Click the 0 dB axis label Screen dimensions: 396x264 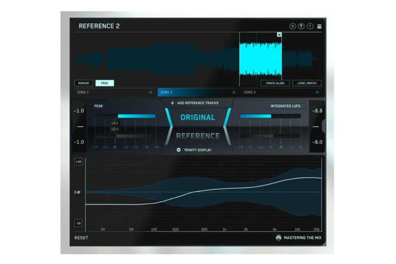[x=77, y=192]
